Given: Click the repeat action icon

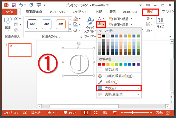Looking at the screenshot, I should click(x=31, y=5).
